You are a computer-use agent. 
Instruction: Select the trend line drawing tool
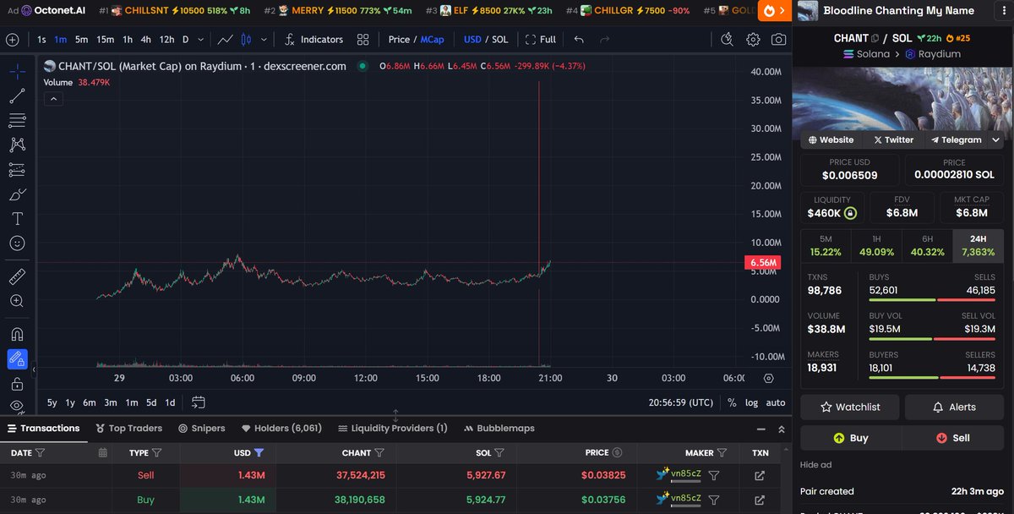(x=17, y=96)
